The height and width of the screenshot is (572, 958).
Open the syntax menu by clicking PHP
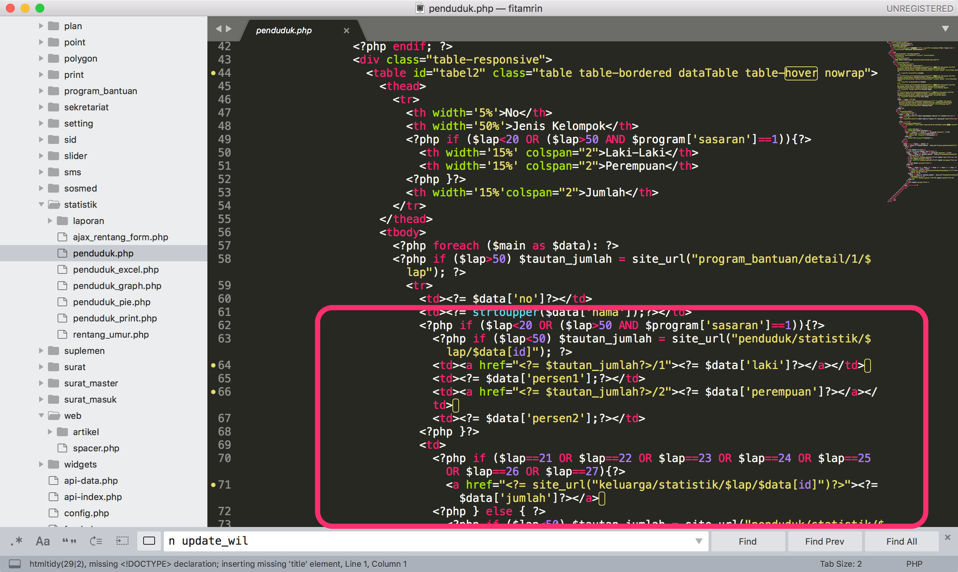click(x=914, y=564)
